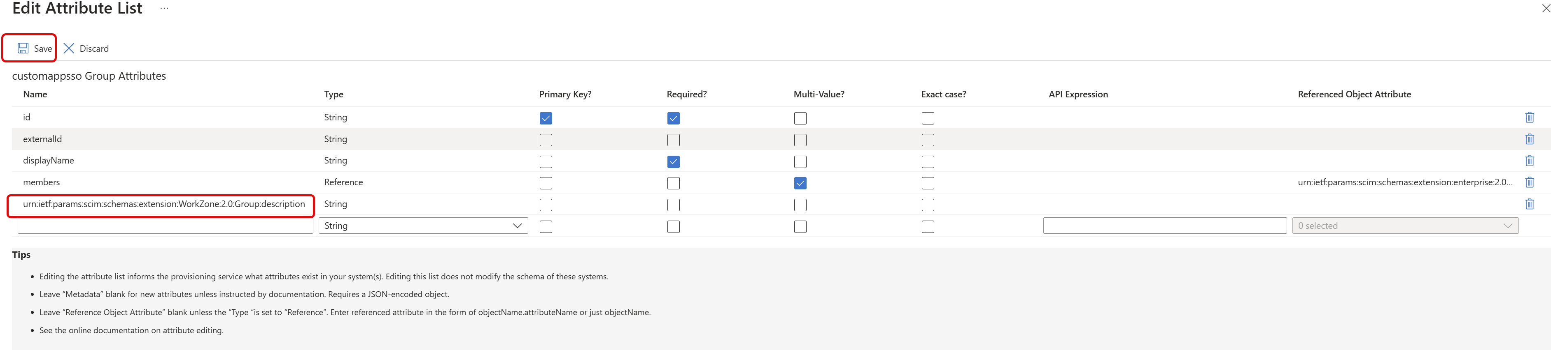Open the Type dropdown for new attribute
Viewport: 1551px width, 350px height.
tap(423, 226)
